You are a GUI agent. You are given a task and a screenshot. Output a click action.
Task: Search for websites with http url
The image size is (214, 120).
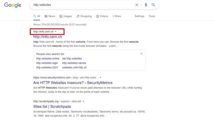click(74, 67)
